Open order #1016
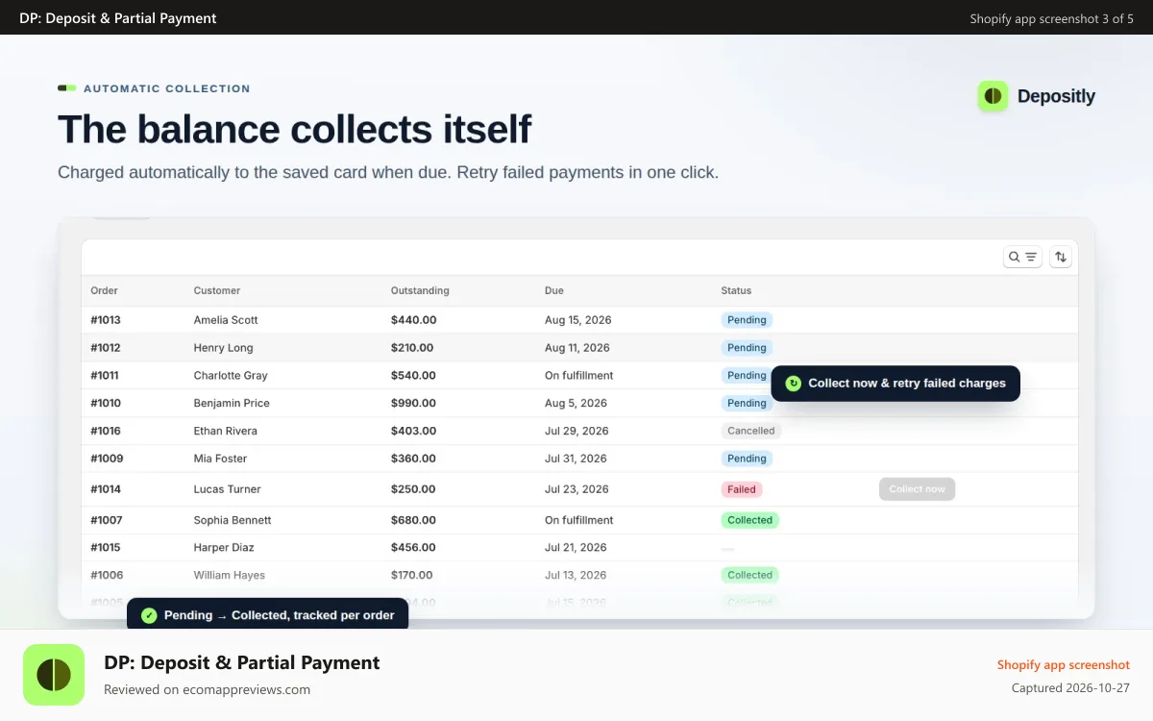The height and width of the screenshot is (721, 1153). (x=106, y=432)
